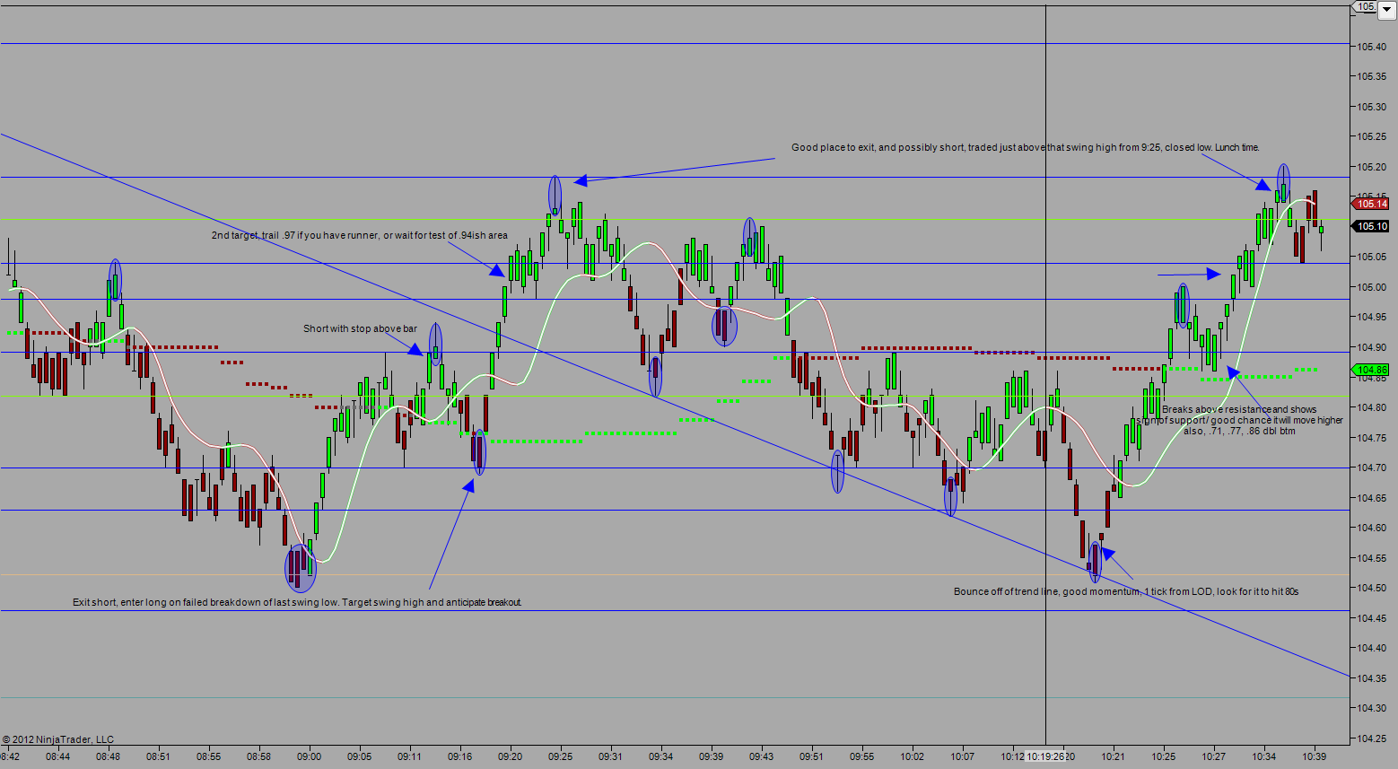Click the red 105.14 price marker
Image resolution: width=1398 pixels, height=769 pixels.
[1372, 205]
